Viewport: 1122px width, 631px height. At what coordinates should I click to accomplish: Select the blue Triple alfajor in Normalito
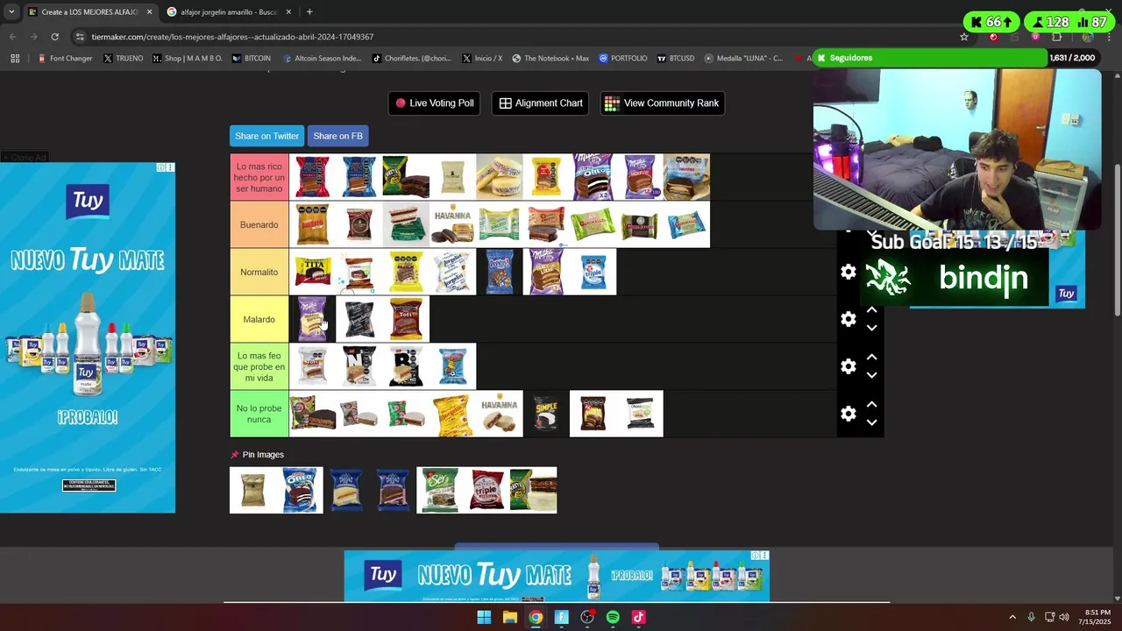pyautogui.click(x=593, y=272)
